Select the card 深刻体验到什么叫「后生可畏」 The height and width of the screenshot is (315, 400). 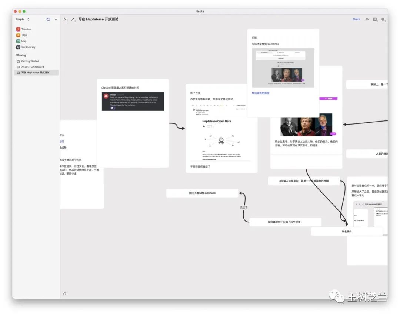coord(285,222)
